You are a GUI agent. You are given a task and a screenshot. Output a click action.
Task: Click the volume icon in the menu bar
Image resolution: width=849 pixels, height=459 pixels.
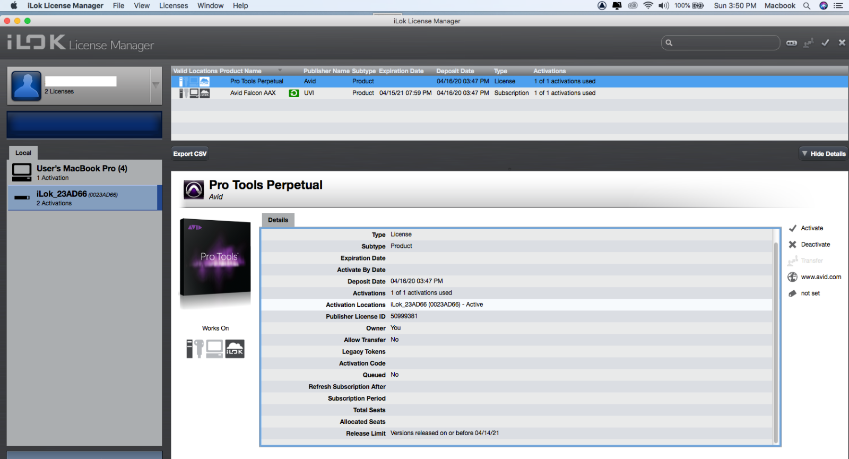664,6
